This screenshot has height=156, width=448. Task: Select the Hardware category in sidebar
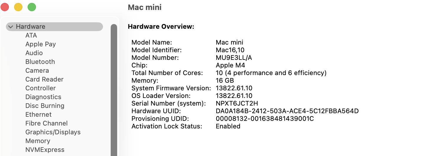pos(31,27)
